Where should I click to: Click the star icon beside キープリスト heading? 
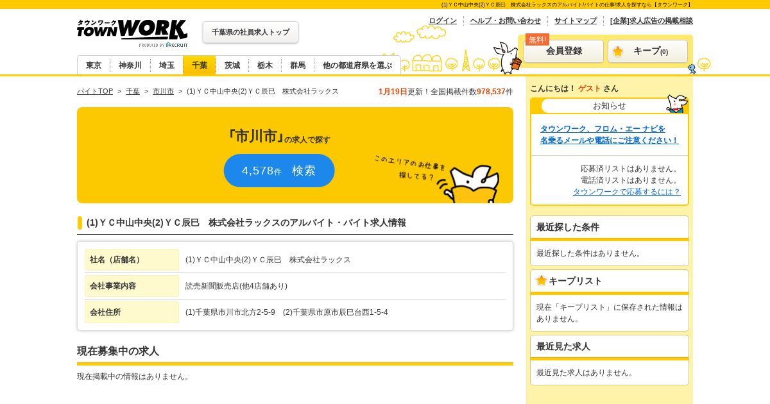tap(542, 280)
